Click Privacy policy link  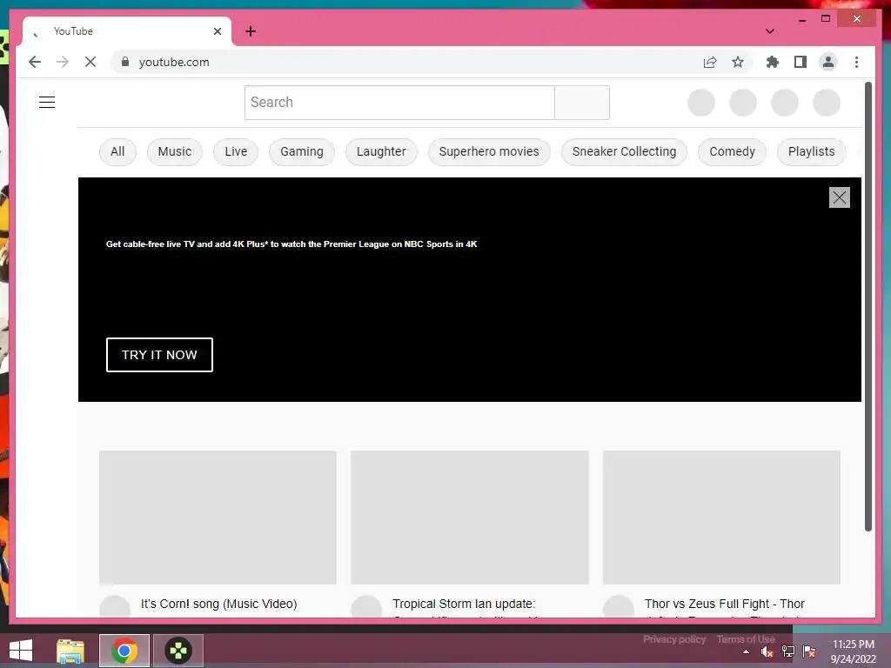(x=674, y=639)
